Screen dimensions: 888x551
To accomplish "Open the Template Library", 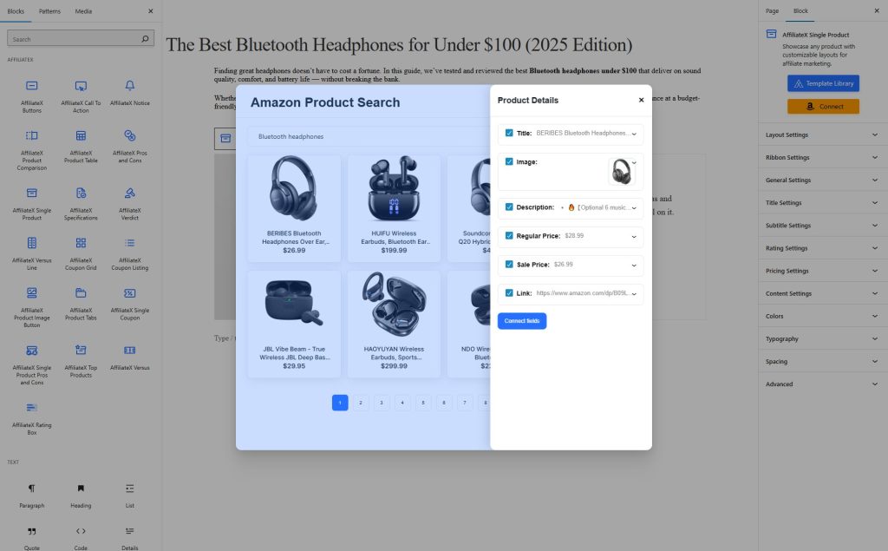I will pyautogui.click(x=823, y=83).
